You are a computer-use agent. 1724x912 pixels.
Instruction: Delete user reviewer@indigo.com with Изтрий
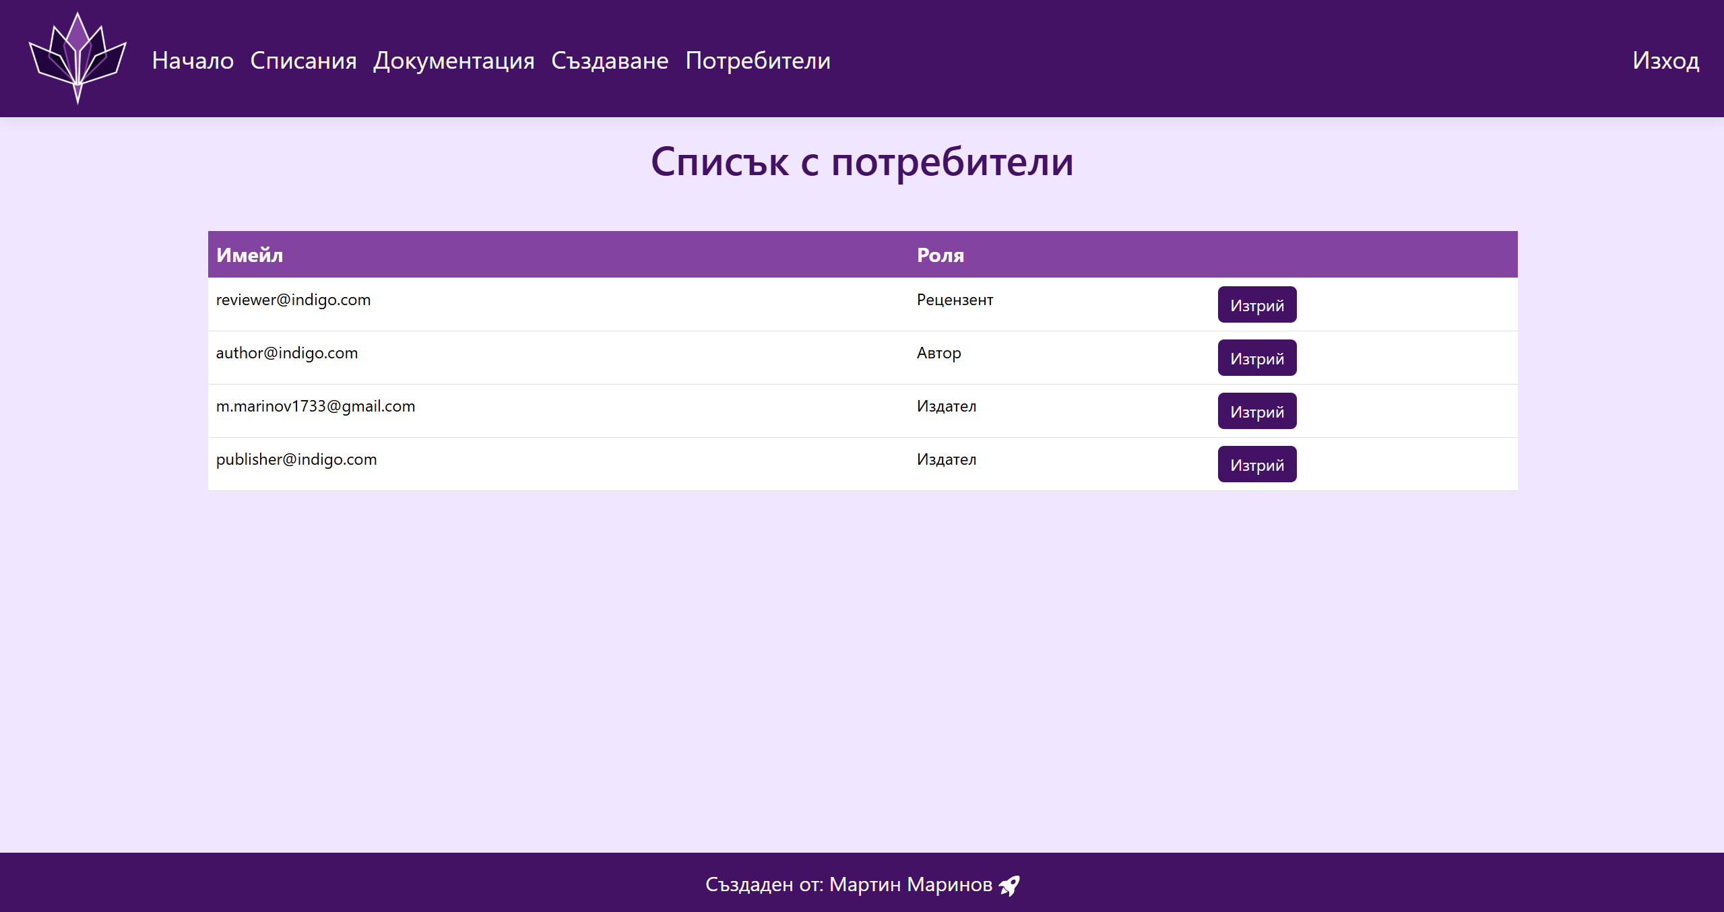coord(1256,304)
